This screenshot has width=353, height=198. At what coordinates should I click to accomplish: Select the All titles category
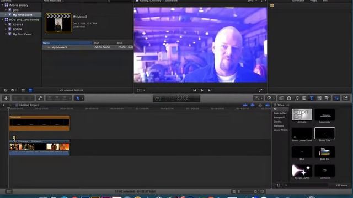280,109
